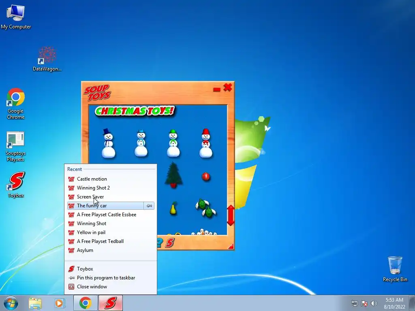This screenshot has height=311, width=415.
Task: Open Windows Media Player from the taskbar
Action: pos(60,303)
